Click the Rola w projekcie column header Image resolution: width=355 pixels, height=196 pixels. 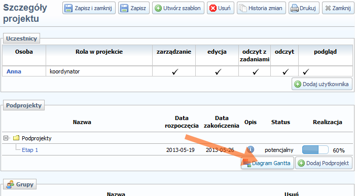click(x=99, y=52)
